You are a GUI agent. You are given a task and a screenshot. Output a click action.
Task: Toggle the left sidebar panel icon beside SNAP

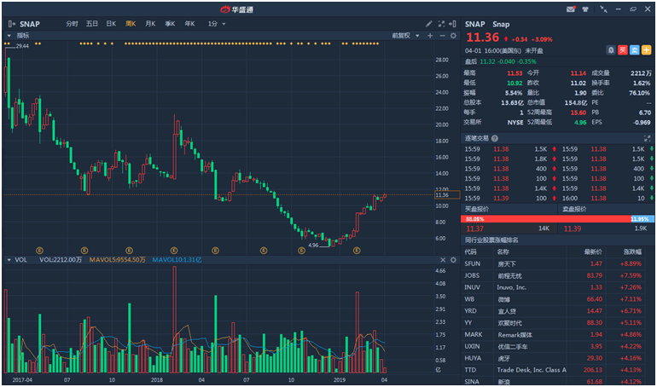pyautogui.click(x=12, y=24)
